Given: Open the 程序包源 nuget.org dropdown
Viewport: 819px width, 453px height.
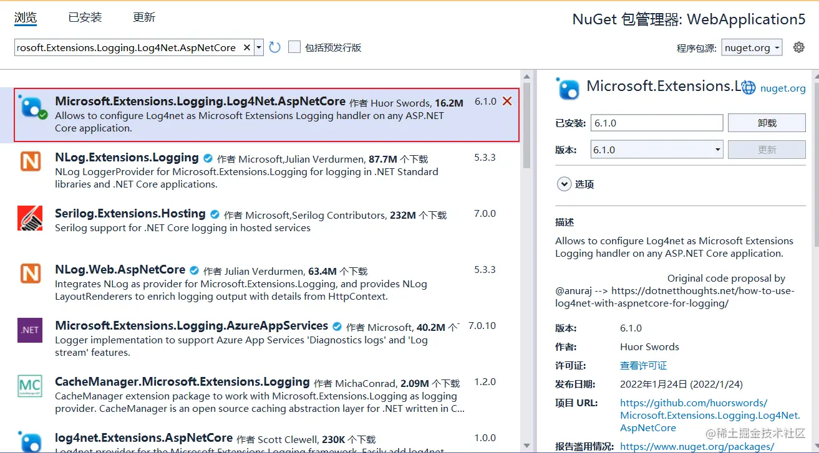Looking at the screenshot, I should [x=752, y=47].
